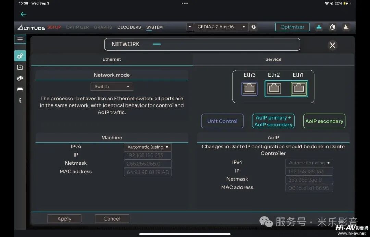The width and height of the screenshot is (370, 237).
Task: Select the gears settings sidebar icon
Action: coord(20,56)
